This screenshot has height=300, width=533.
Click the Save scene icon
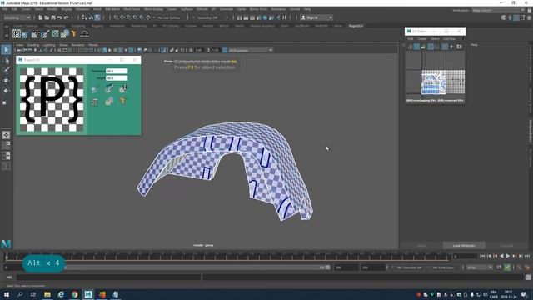53,17
